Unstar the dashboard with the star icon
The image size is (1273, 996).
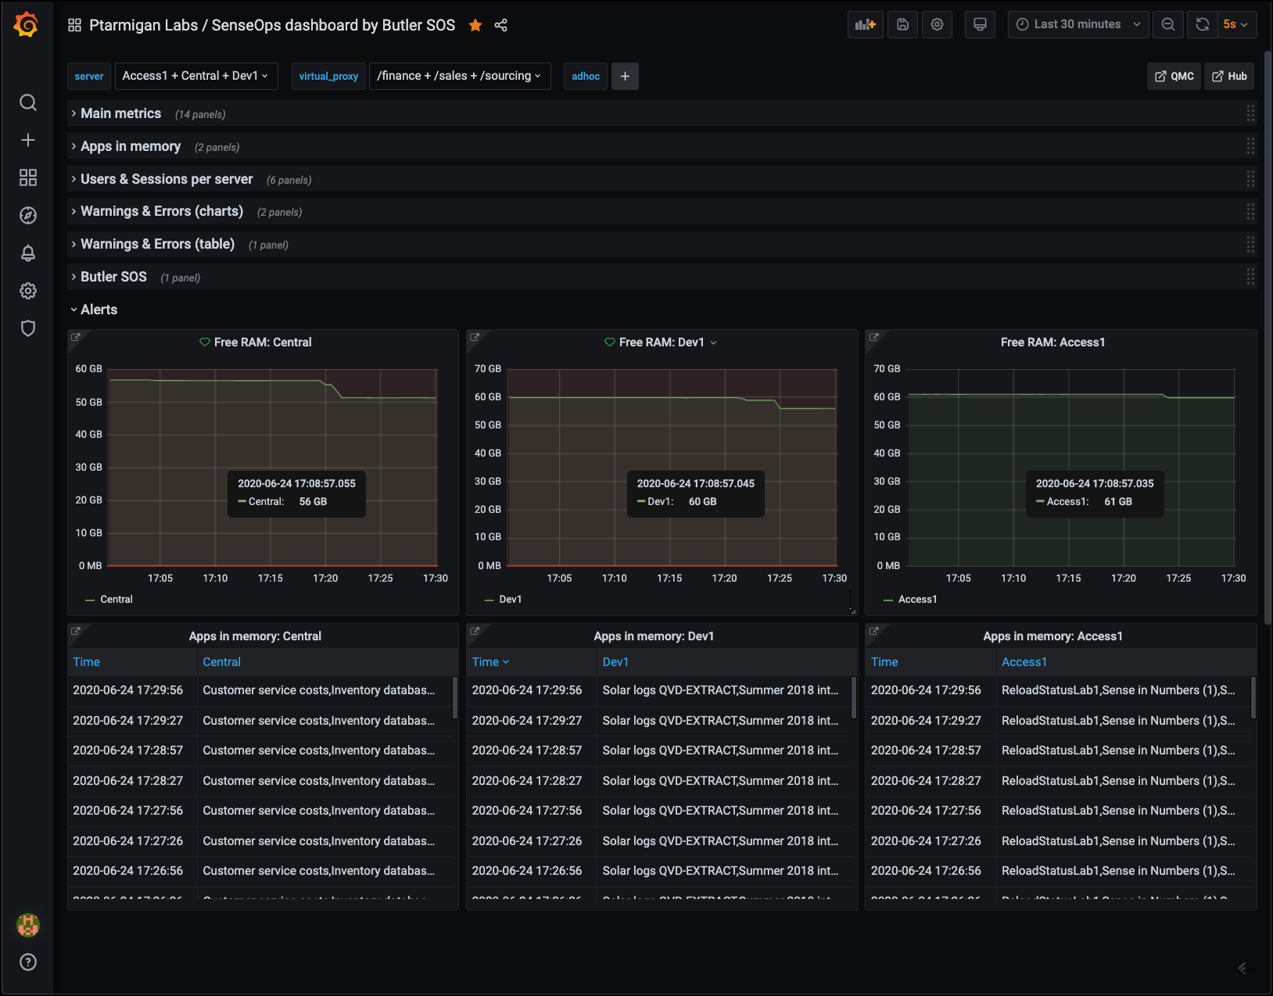pyautogui.click(x=475, y=25)
